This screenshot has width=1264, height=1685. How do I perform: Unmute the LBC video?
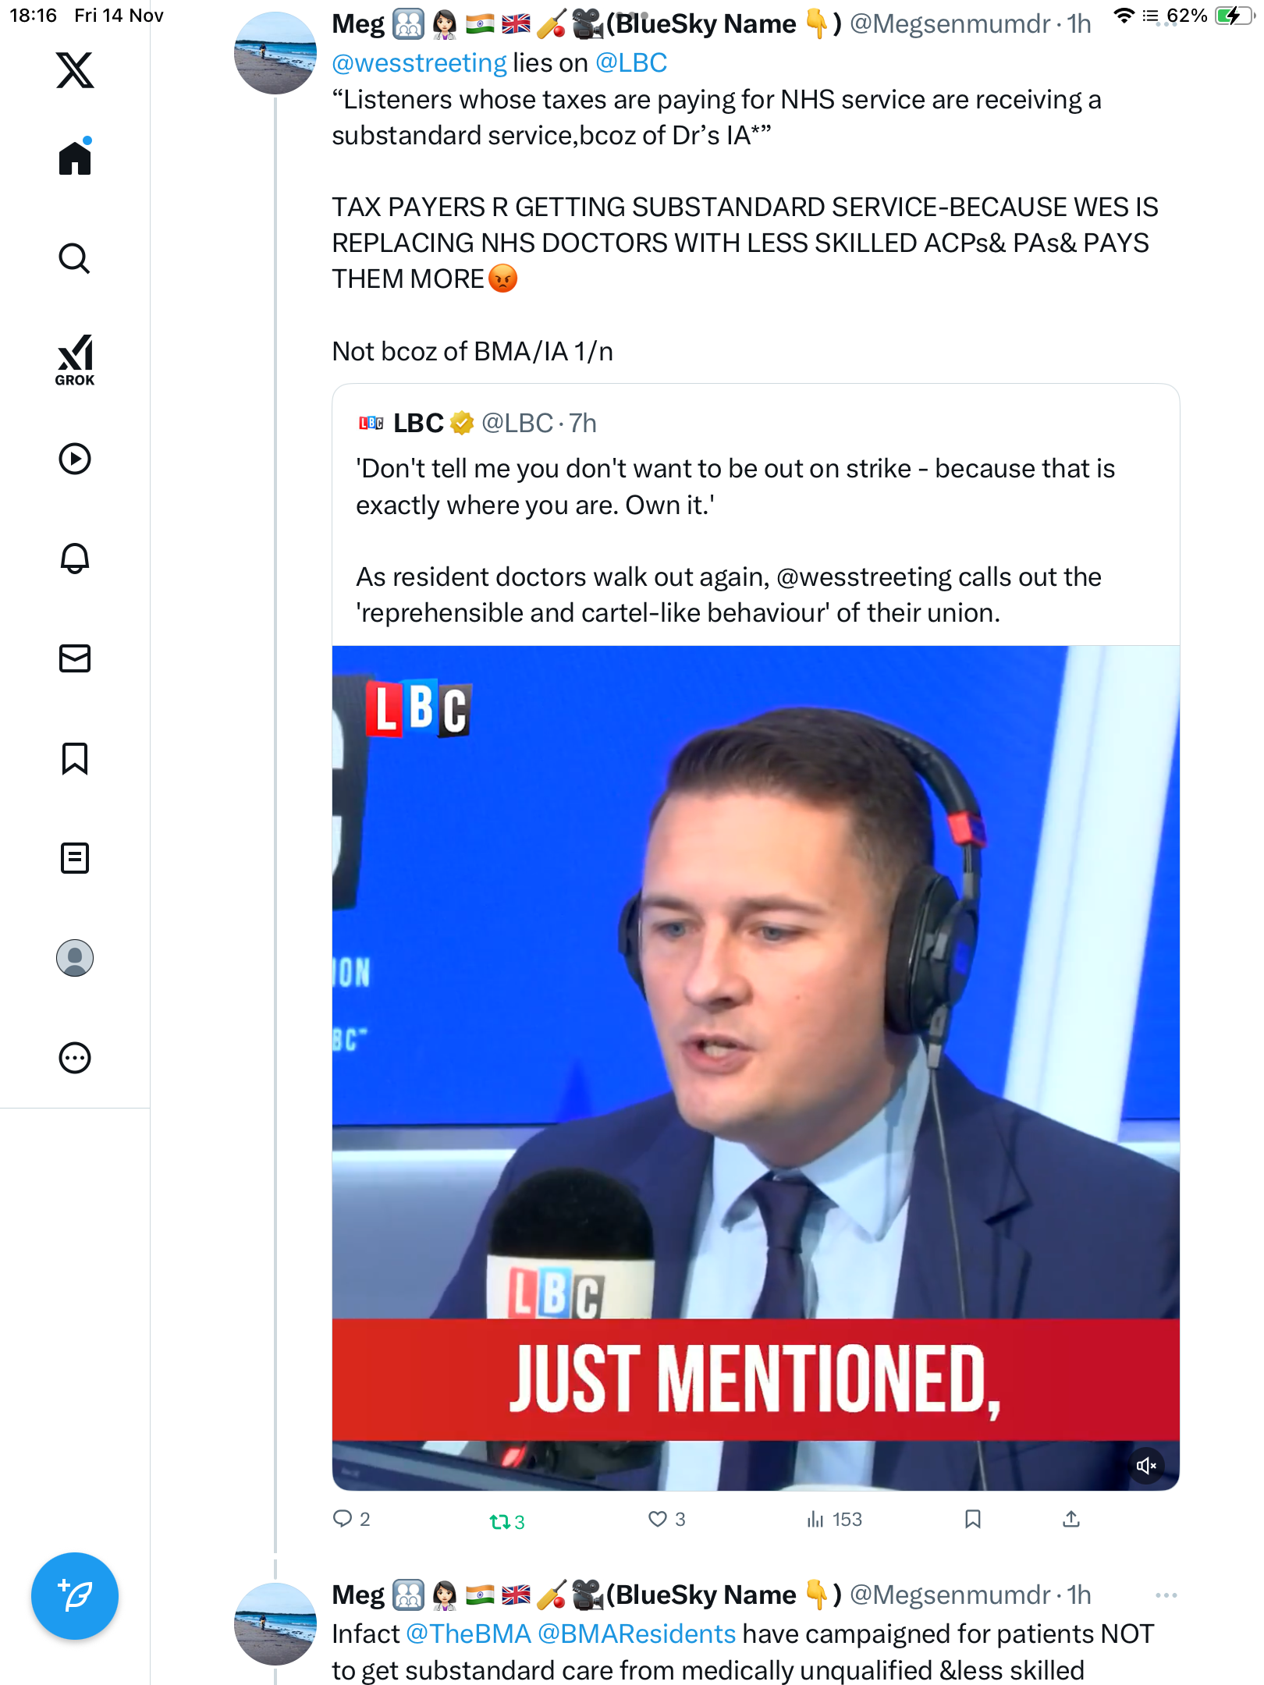[1146, 1466]
